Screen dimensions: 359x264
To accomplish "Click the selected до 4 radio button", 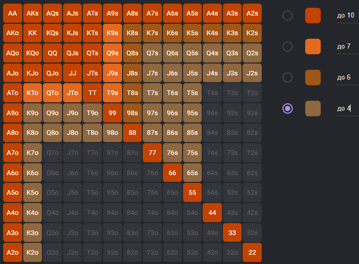I will pyautogui.click(x=287, y=108).
